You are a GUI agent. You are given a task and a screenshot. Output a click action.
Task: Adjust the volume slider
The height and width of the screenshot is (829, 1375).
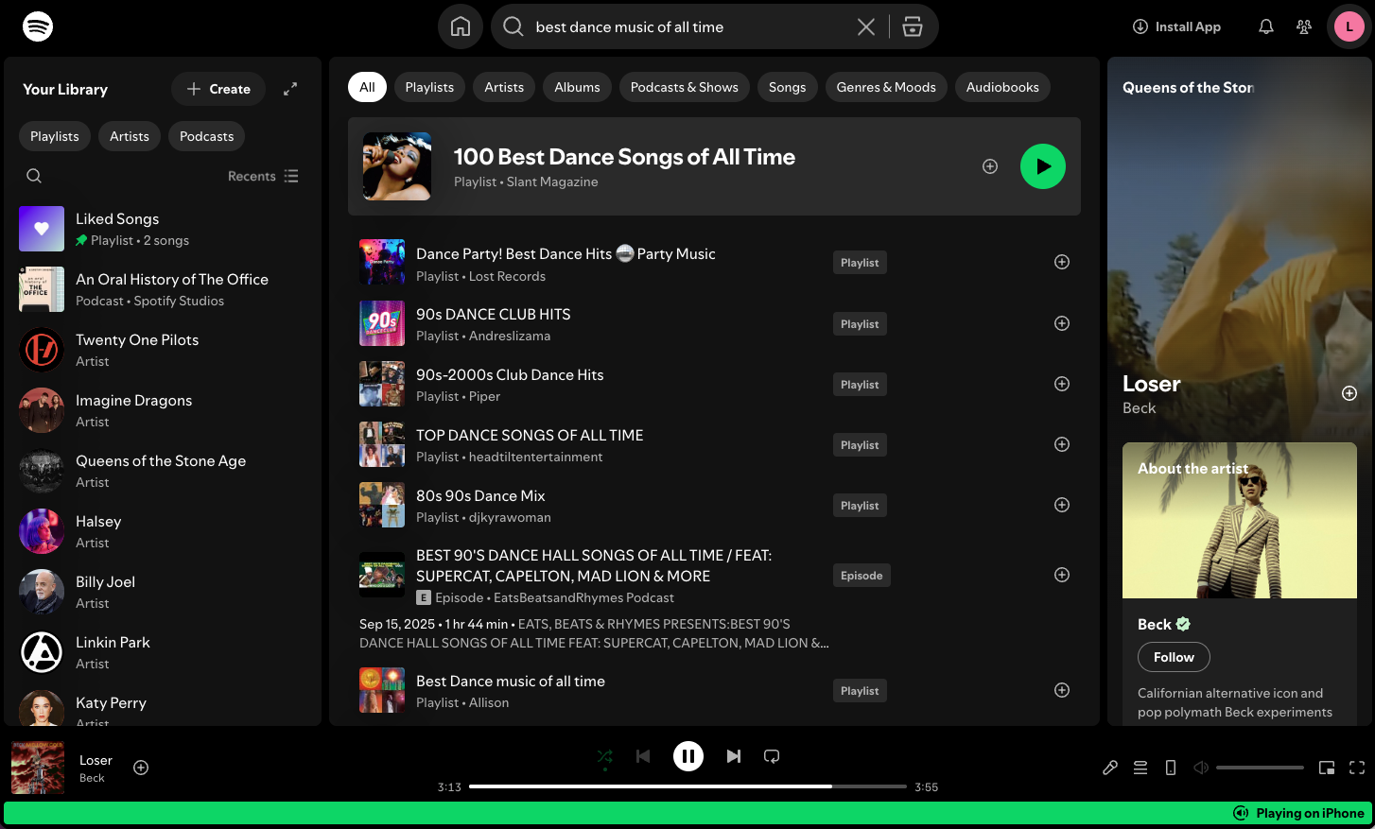pyautogui.click(x=1261, y=768)
